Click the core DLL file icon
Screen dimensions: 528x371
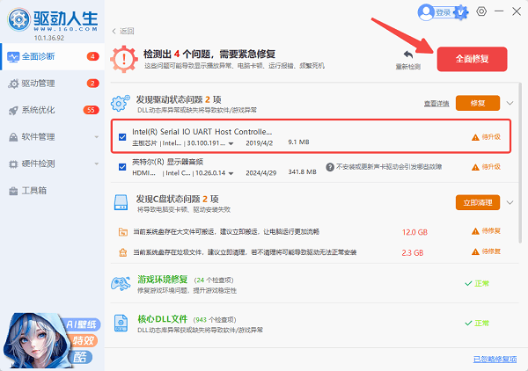121,324
